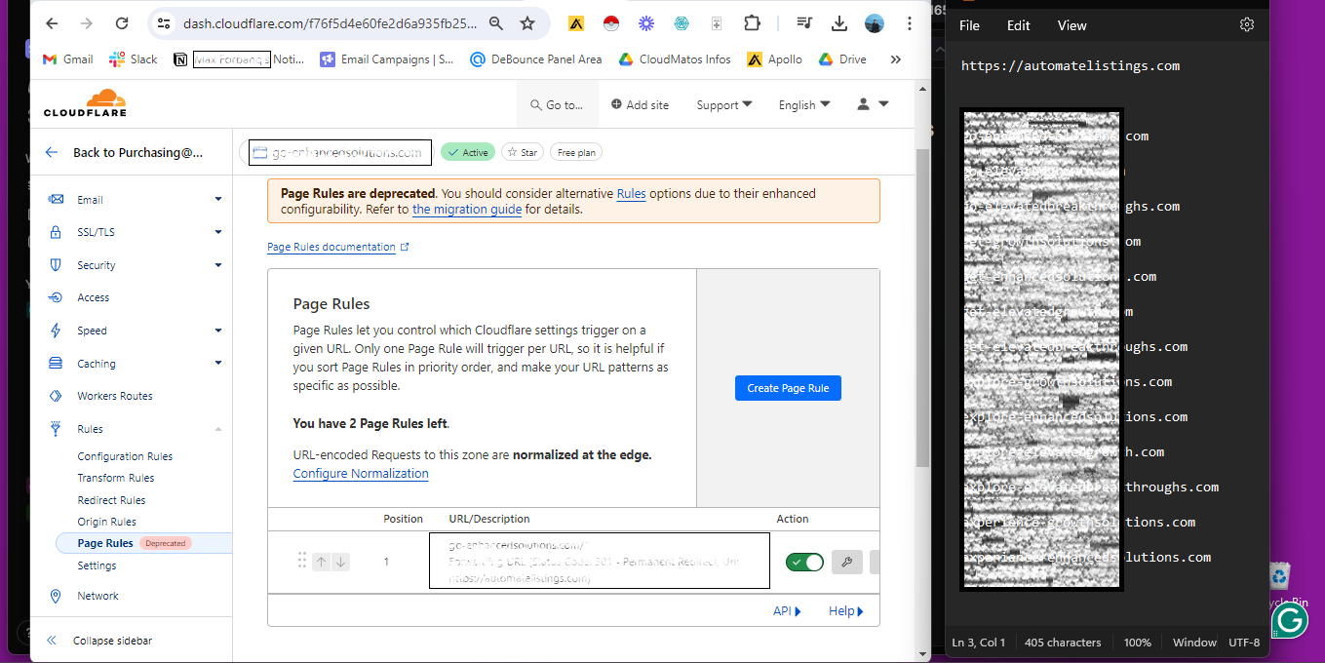Move page rule up with arrow
Screen dimensions: 1325x663
tap(321, 562)
